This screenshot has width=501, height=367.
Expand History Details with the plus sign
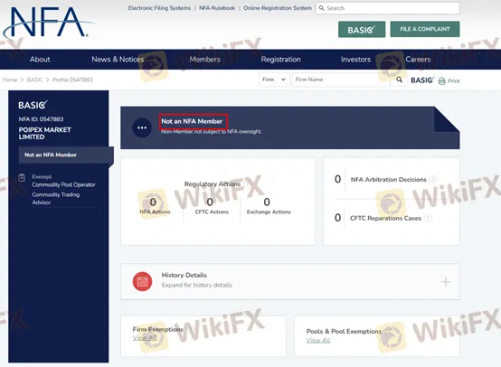point(446,282)
